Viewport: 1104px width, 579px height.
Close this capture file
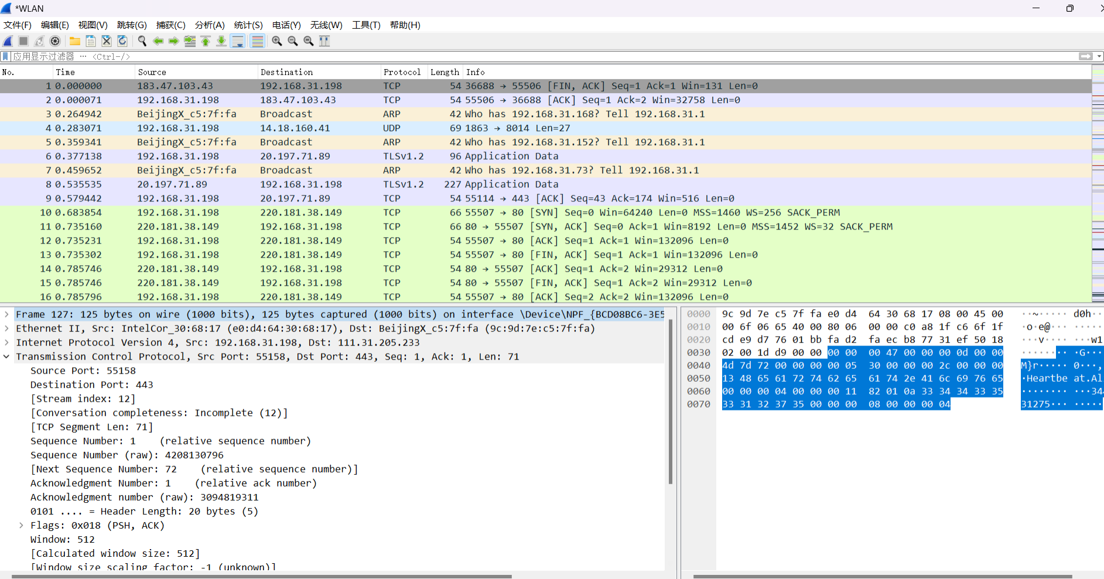(107, 41)
